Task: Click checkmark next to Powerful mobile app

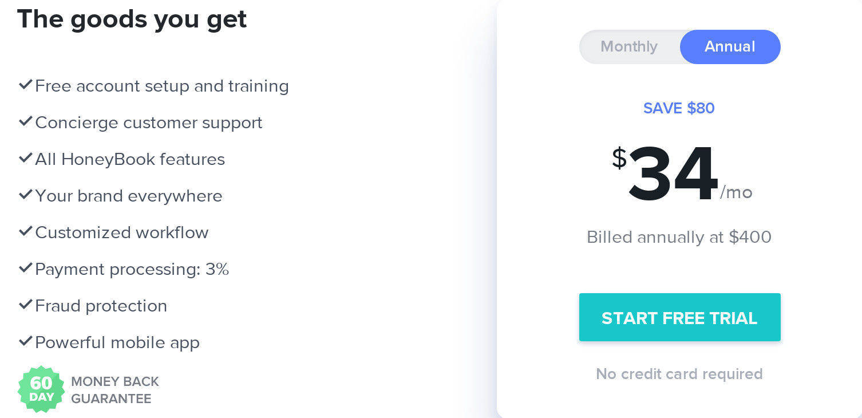Action: 25,342
